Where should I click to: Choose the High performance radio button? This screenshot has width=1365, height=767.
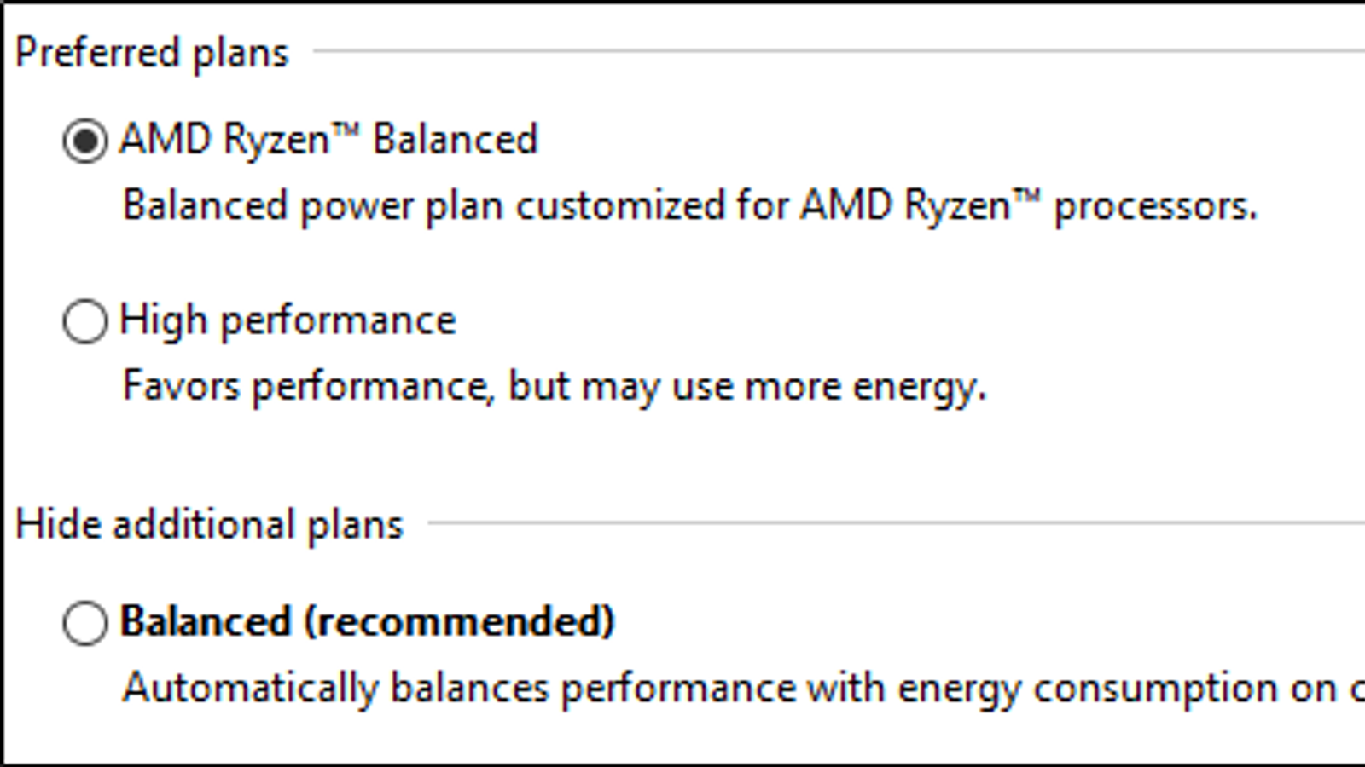point(85,321)
